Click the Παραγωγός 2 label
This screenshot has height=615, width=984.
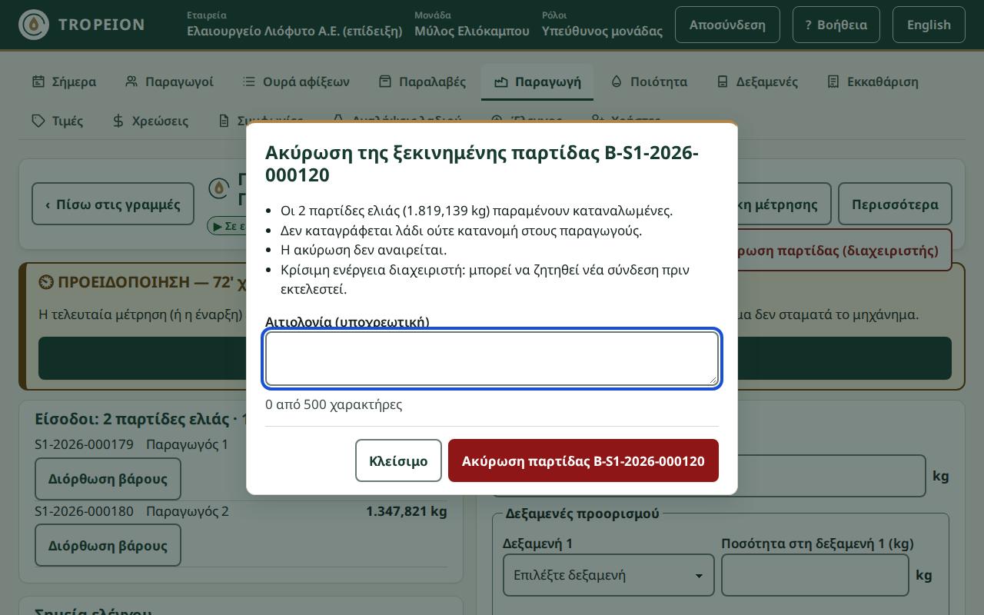click(188, 511)
